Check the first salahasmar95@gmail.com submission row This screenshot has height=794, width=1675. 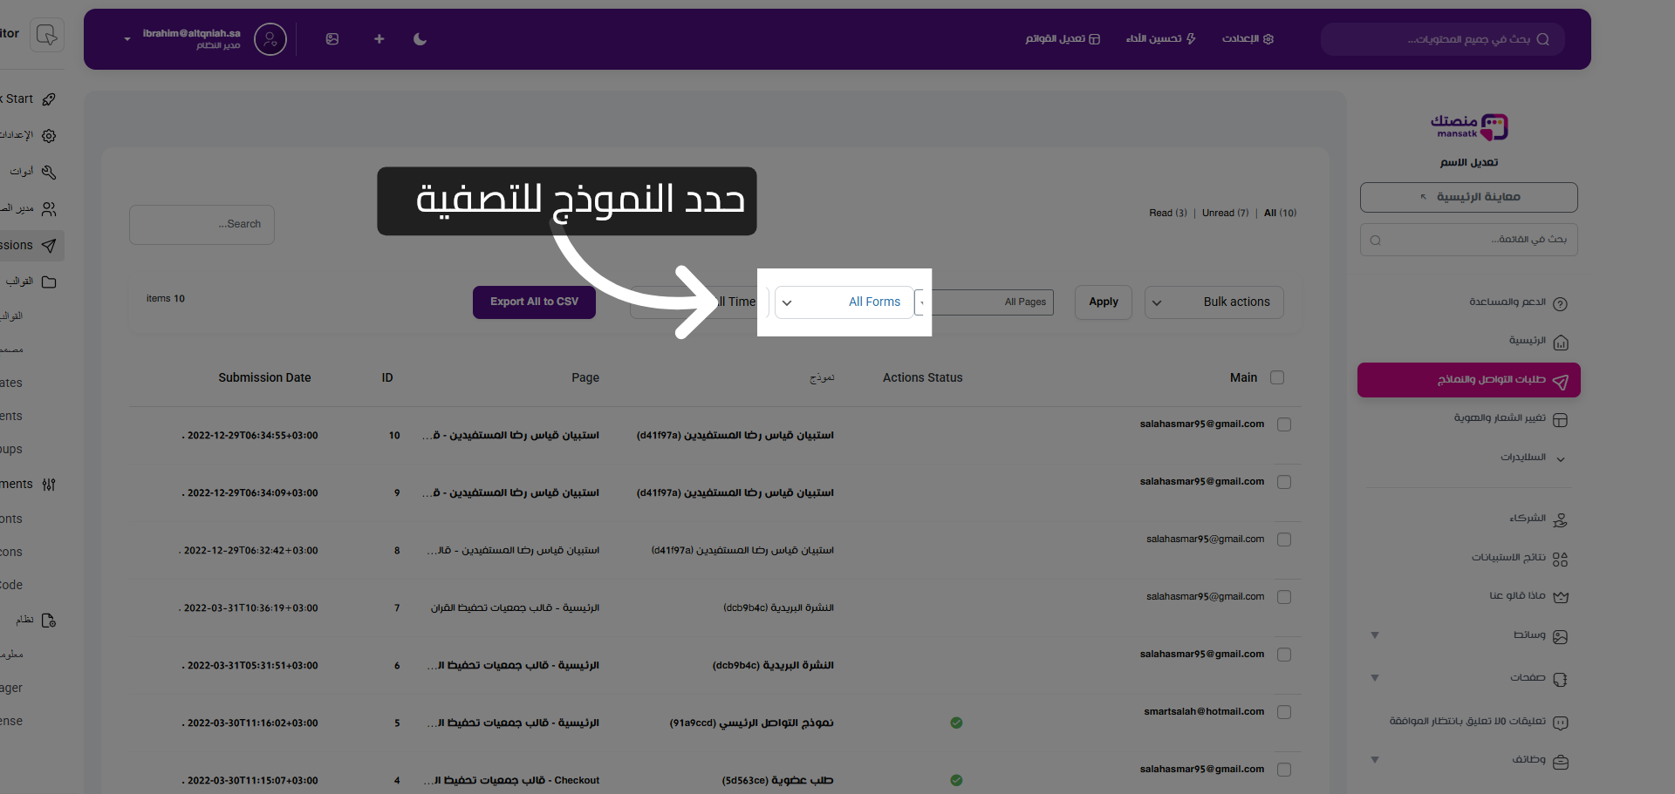click(x=1284, y=424)
